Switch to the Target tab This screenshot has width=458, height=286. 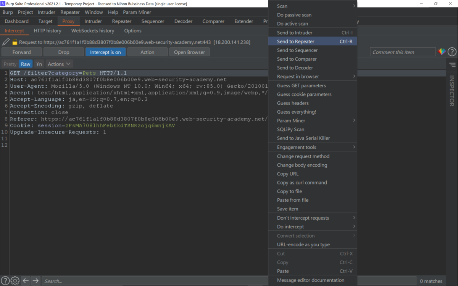tap(45, 21)
